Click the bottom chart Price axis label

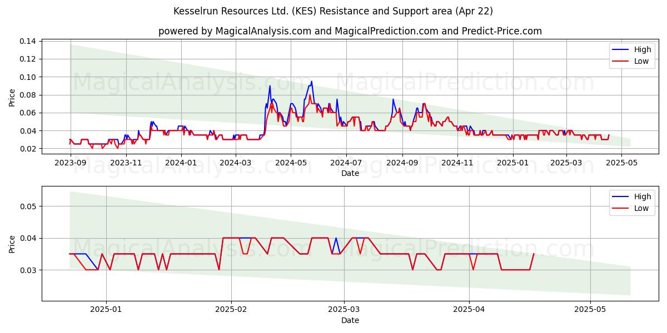12,244
